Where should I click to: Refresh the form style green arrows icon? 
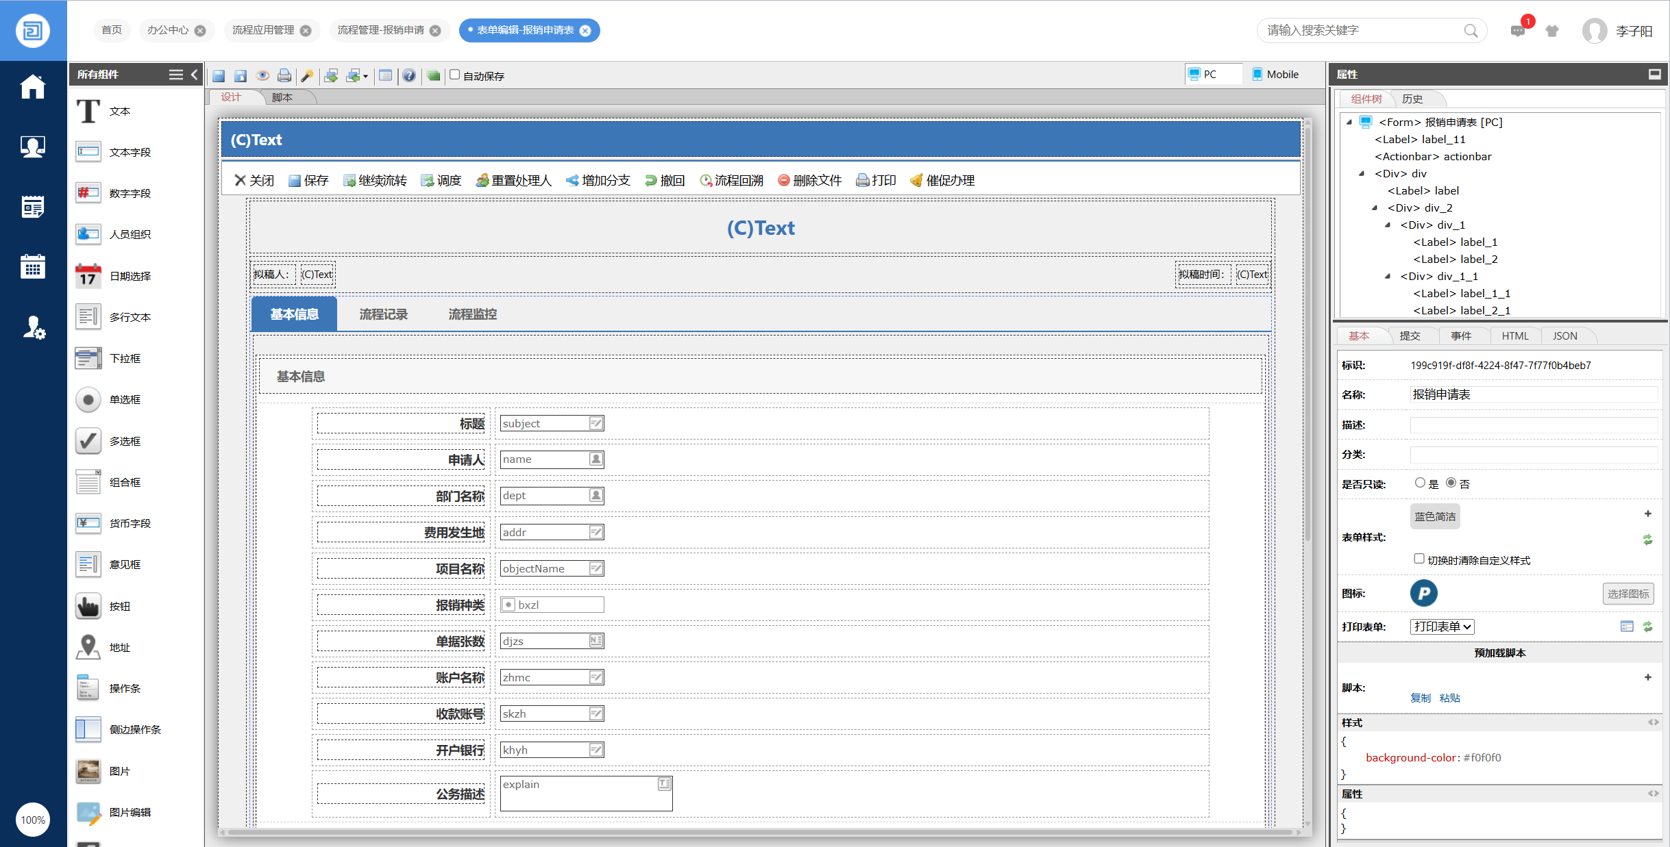pyautogui.click(x=1647, y=540)
